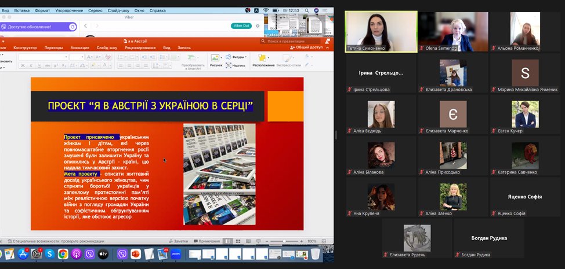Click Доступно обновление banner in Viber
The image size is (565, 269).
(38, 27)
